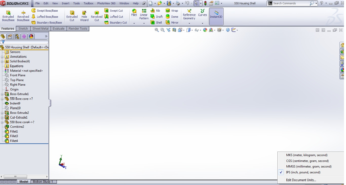
Task: Open the Insert menu
Action: (x=66, y=3)
